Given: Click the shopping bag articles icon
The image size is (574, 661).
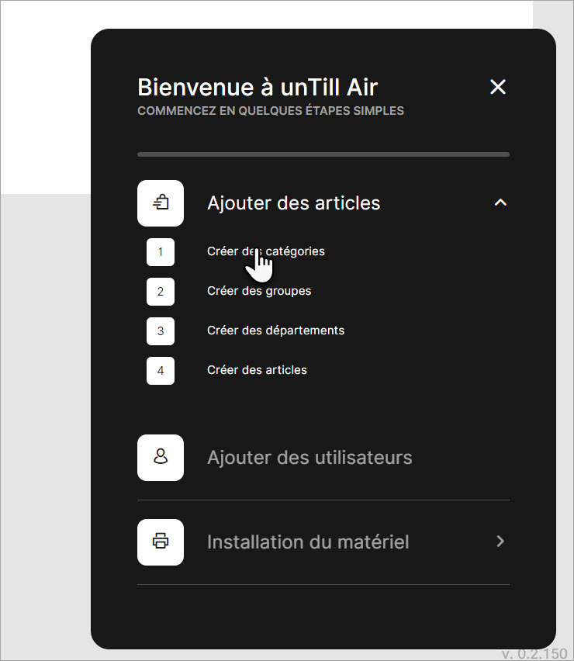Looking at the screenshot, I should (161, 203).
